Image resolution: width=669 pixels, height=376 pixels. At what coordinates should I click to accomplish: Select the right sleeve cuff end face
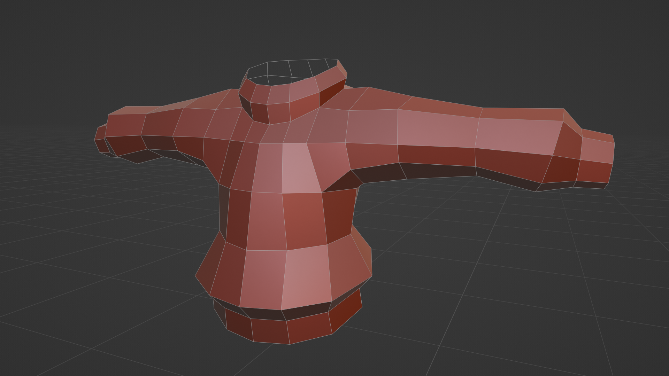(x=597, y=151)
